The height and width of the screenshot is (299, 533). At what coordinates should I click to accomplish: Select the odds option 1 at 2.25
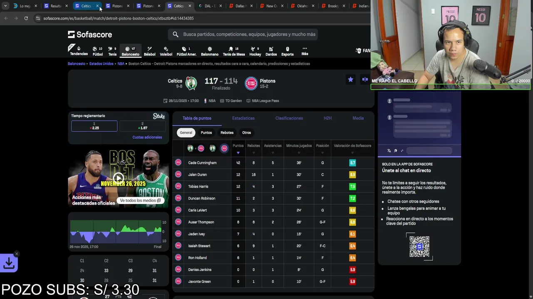tap(94, 126)
